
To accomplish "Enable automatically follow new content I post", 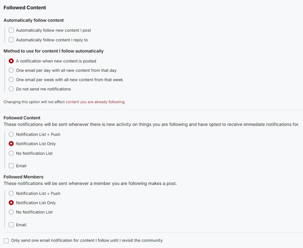I will [11, 30].
